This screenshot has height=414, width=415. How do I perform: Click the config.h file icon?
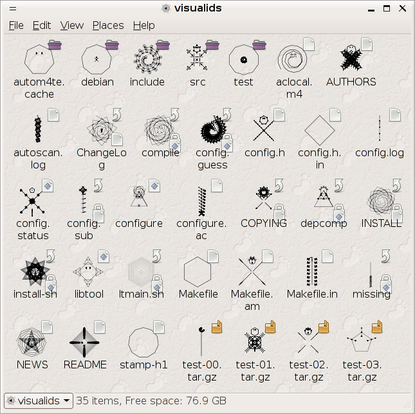pyautogui.click(x=264, y=129)
